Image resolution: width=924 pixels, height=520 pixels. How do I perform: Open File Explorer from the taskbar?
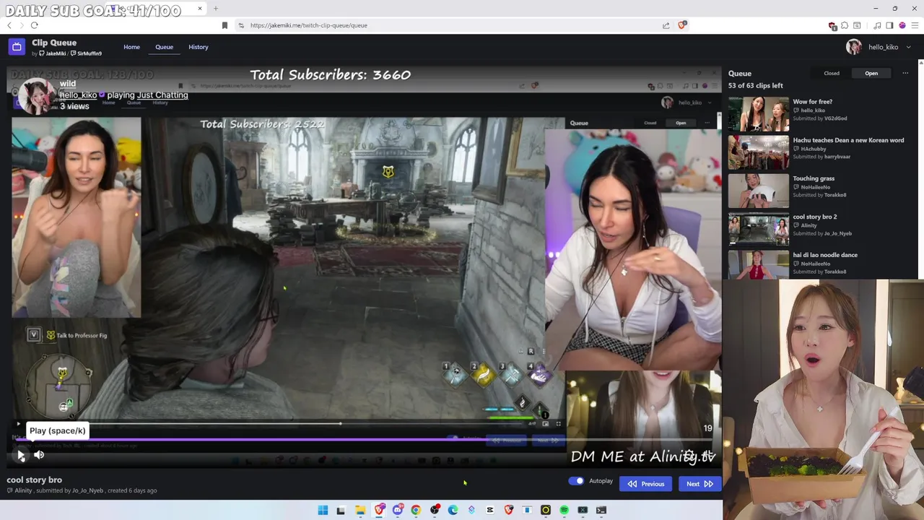(x=360, y=510)
